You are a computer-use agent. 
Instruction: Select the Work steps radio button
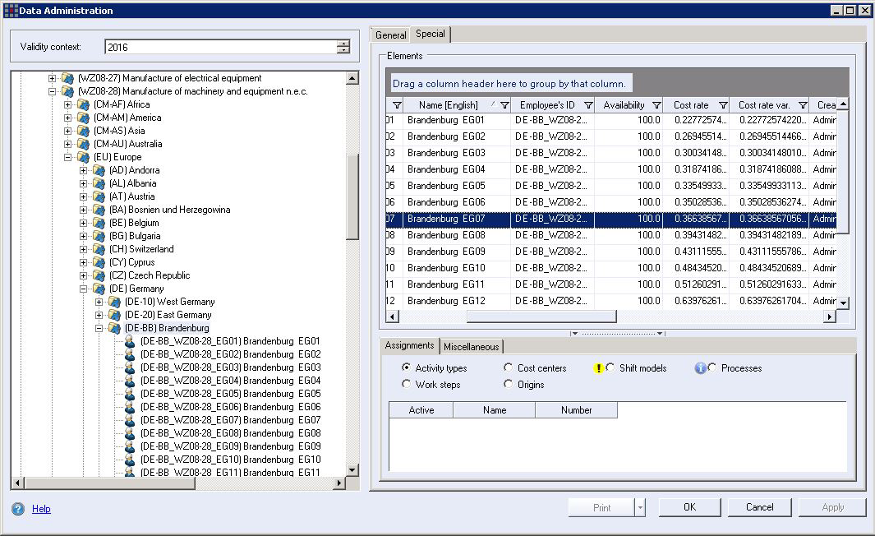[406, 384]
